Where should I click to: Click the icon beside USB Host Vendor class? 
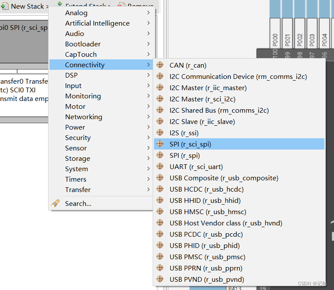[x=160, y=223]
